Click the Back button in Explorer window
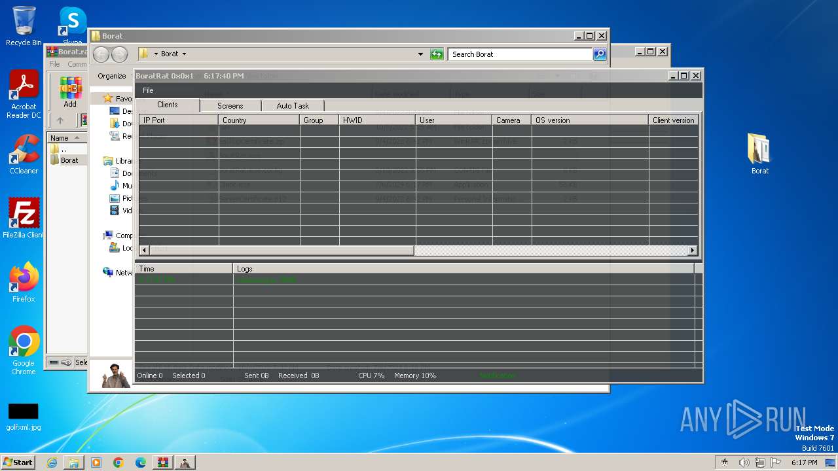The height and width of the screenshot is (471, 838). pos(101,54)
